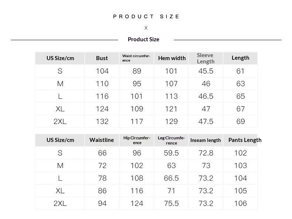Select the leg circumference value 59.5
The height and width of the screenshot is (219, 292).
point(171,153)
